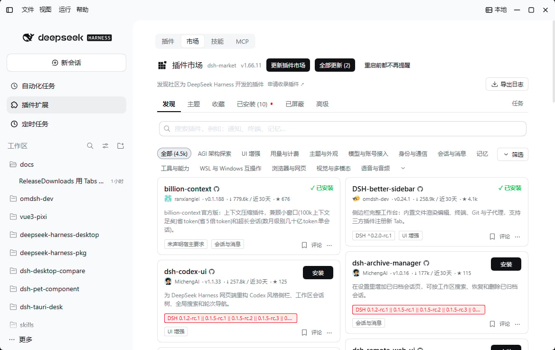Select the 全部 (4.5k) category chip
The image size is (555, 350).
coord(174,153)
